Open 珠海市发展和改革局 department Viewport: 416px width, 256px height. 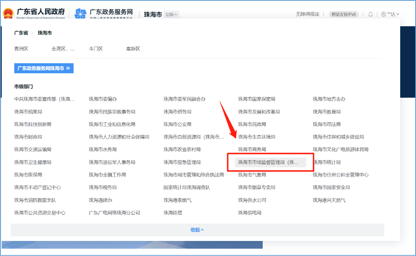click(259, 112)
